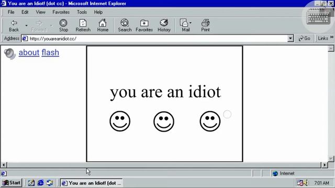Click the status bar page icon

[4, 173]
